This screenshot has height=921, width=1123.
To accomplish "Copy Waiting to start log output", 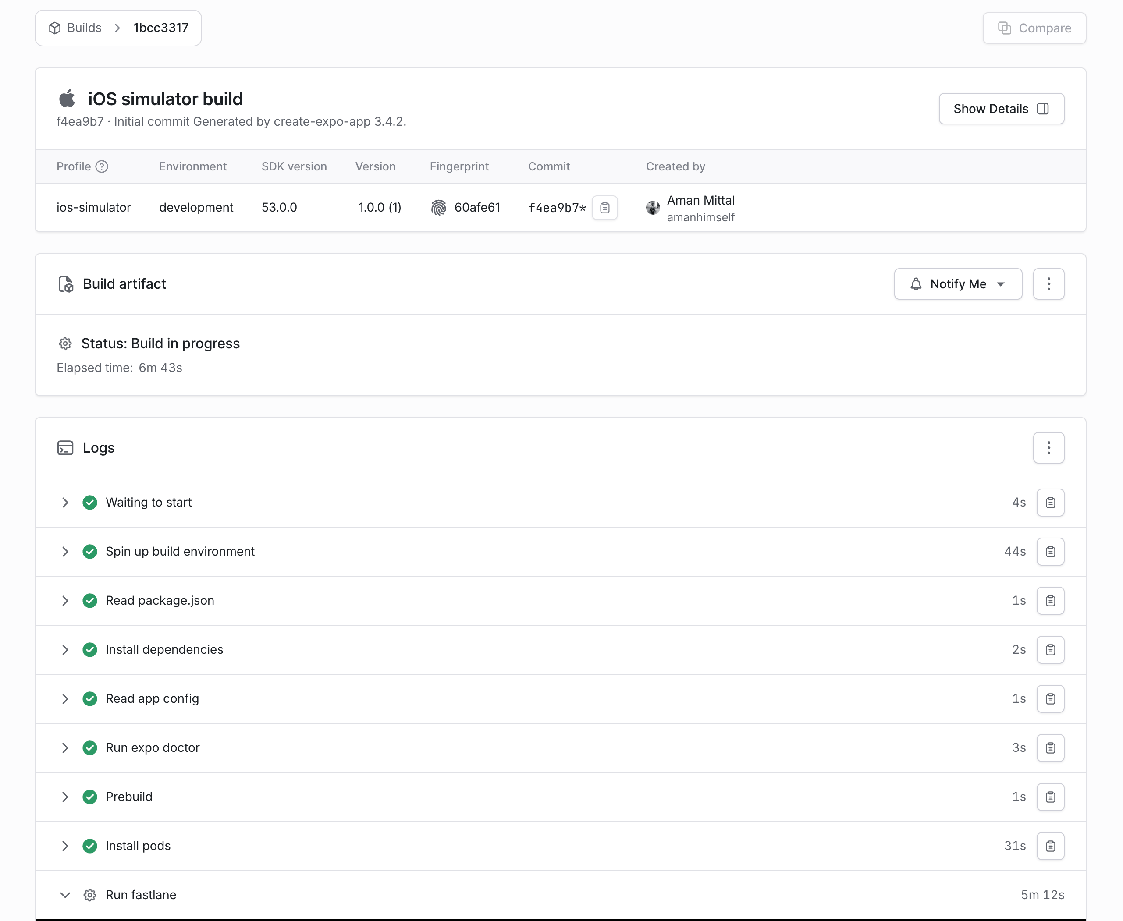I will 1050,503.
